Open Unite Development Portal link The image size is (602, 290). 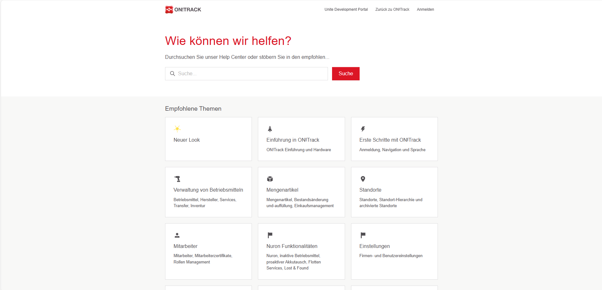pyautogui.click(x=346, y=9)
